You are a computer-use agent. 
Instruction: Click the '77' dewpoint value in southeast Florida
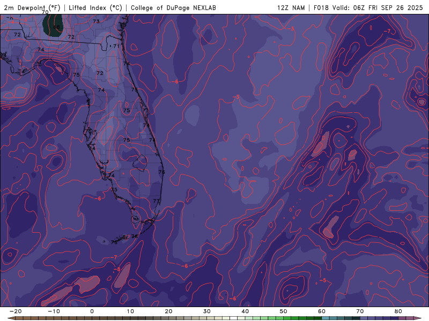pyautogui.click(x=156, y=201)
